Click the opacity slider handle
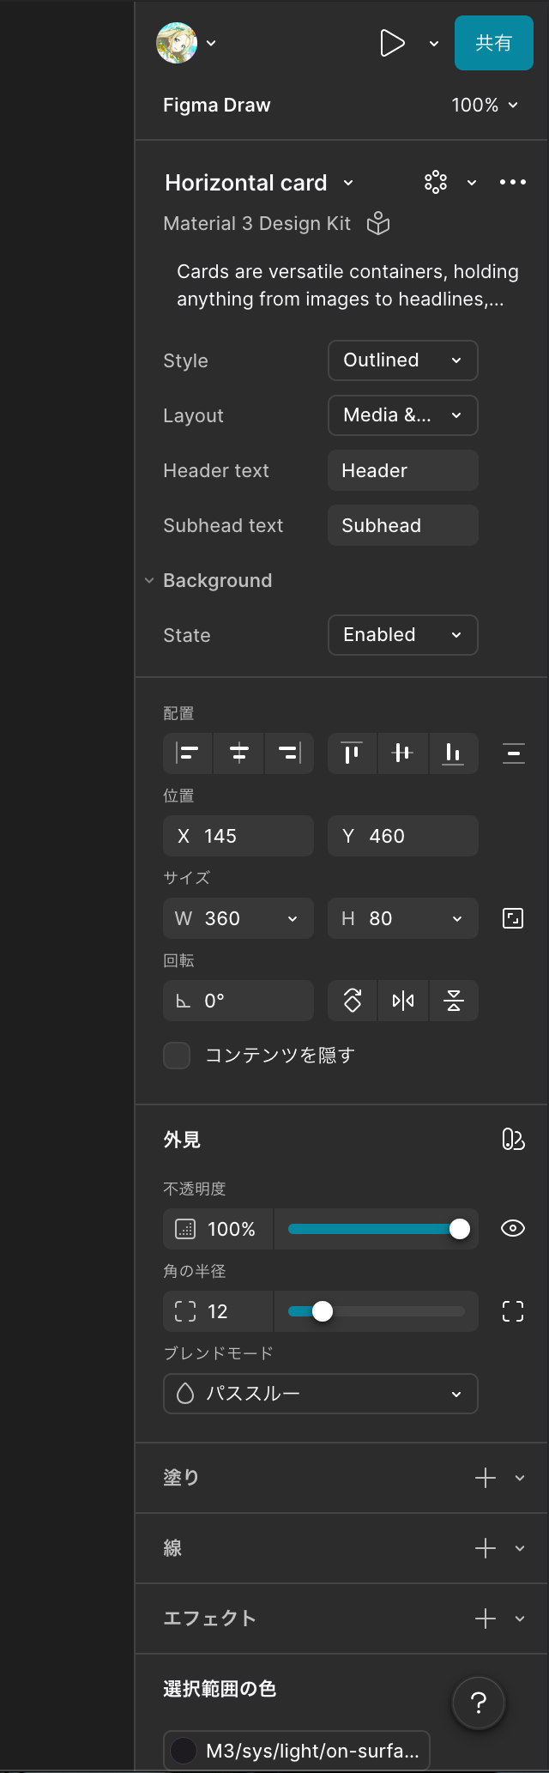The image size is (549, 1773). (460, 1229)
